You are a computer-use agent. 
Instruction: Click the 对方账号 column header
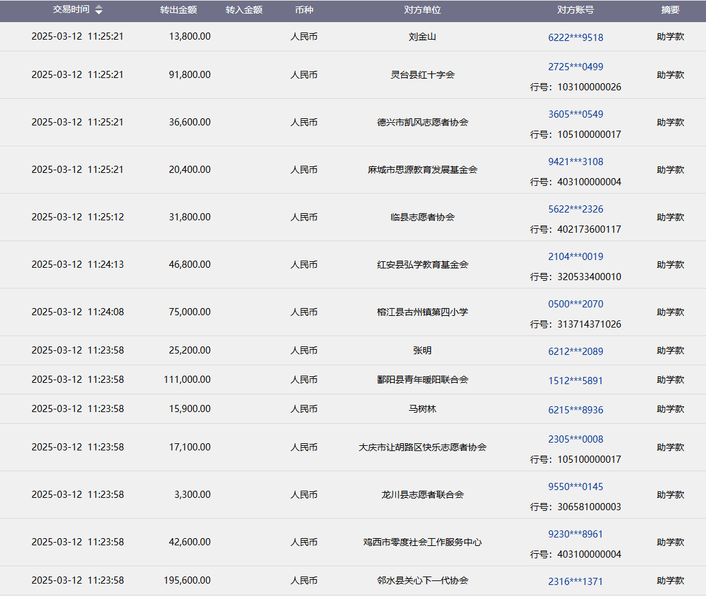575,10
